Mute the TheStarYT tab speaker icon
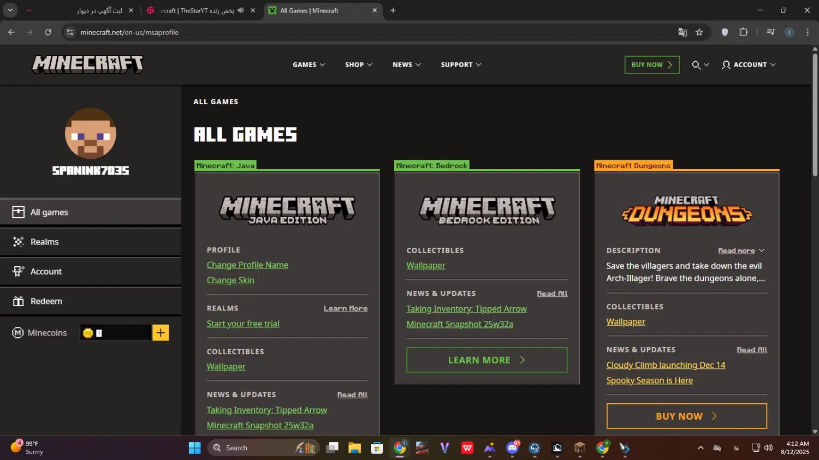Viewport: 819px width, 460px height. coord(241,10)
